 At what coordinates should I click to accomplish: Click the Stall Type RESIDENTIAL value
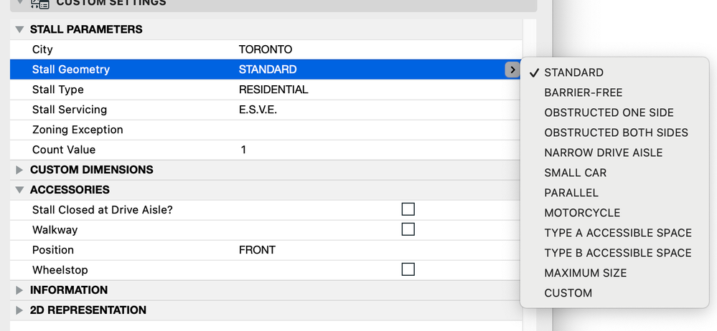tap(273, 90)
